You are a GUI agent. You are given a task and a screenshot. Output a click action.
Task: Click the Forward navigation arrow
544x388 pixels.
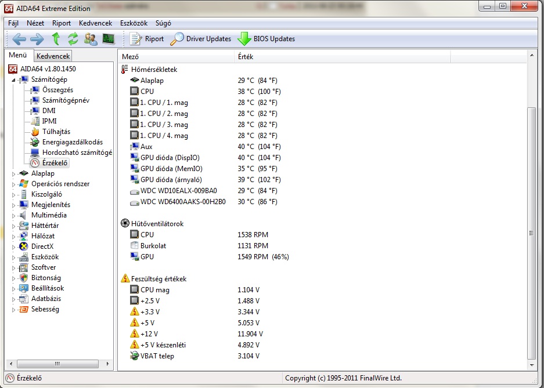(x=37, y=39)
